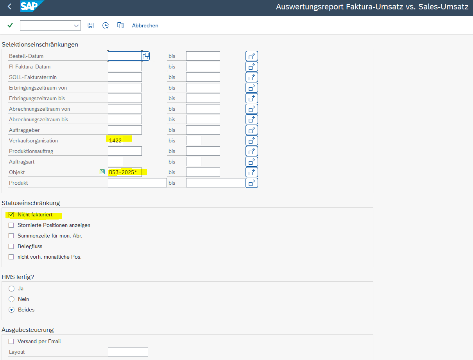
Task: Click the Auftraggeber from field
Action: pyautogui.click(x=125, y=130)
